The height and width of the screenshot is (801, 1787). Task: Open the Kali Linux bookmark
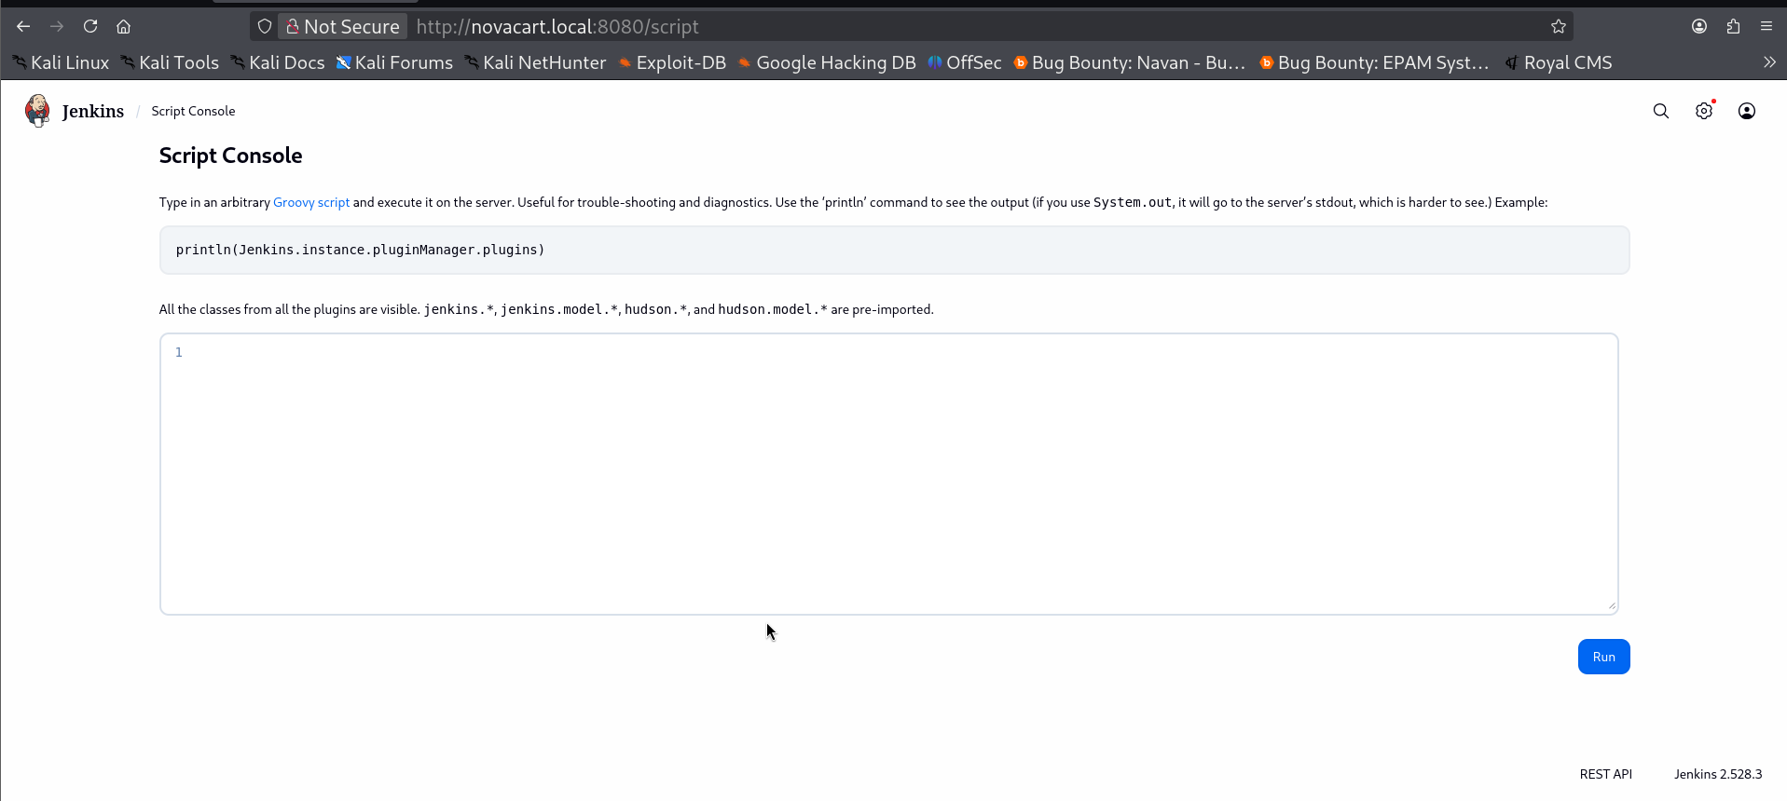click(61, 62)
